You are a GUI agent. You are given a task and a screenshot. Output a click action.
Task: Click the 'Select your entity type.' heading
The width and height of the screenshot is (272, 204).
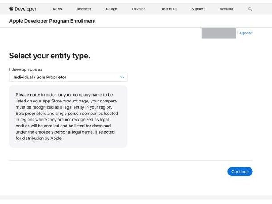click(x=49, y=56)
